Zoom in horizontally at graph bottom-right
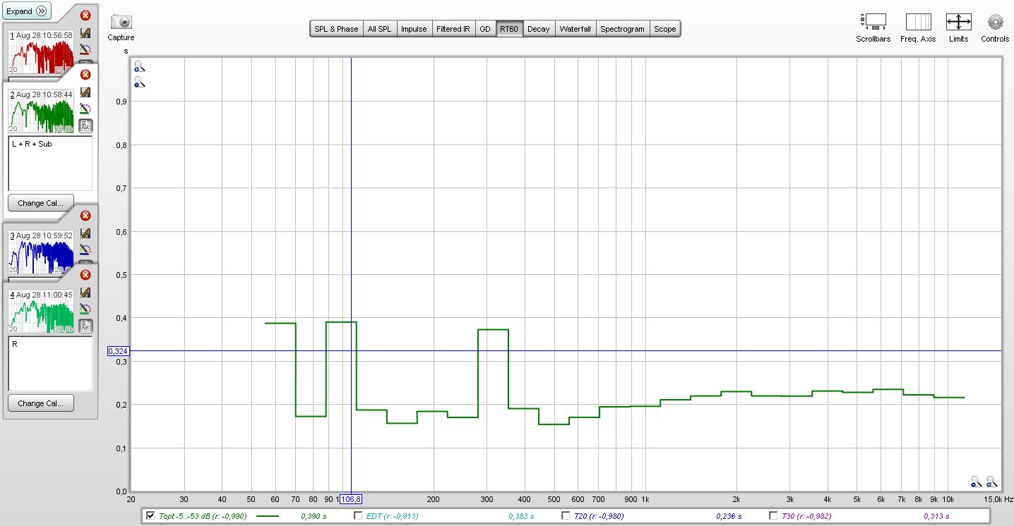Screen dimensions: 1014x526 pyautogui.click(x=991, y=482)
